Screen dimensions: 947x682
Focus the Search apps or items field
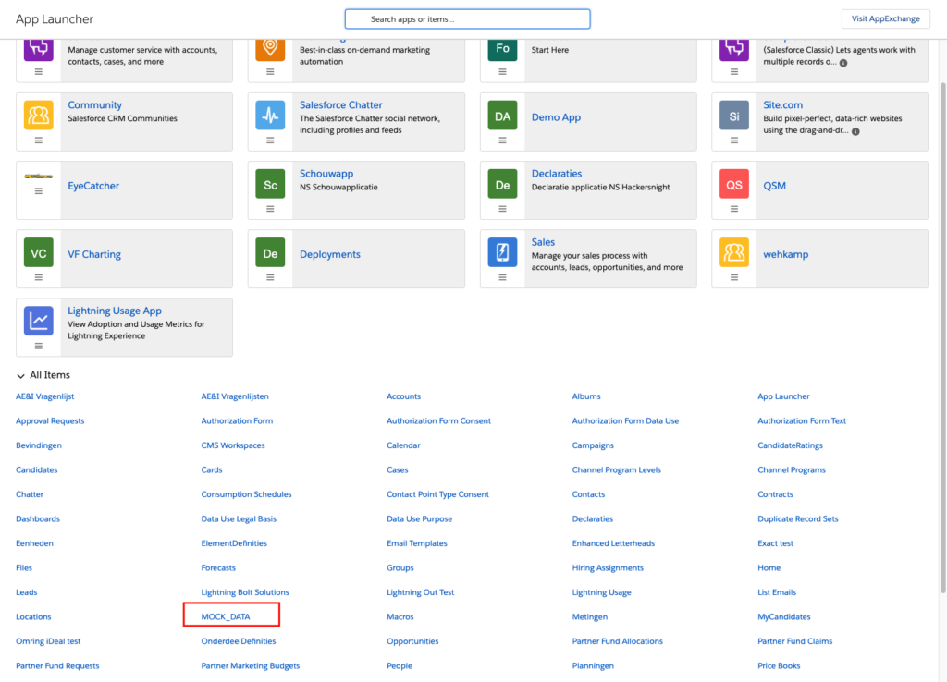[x=467, y=18]
